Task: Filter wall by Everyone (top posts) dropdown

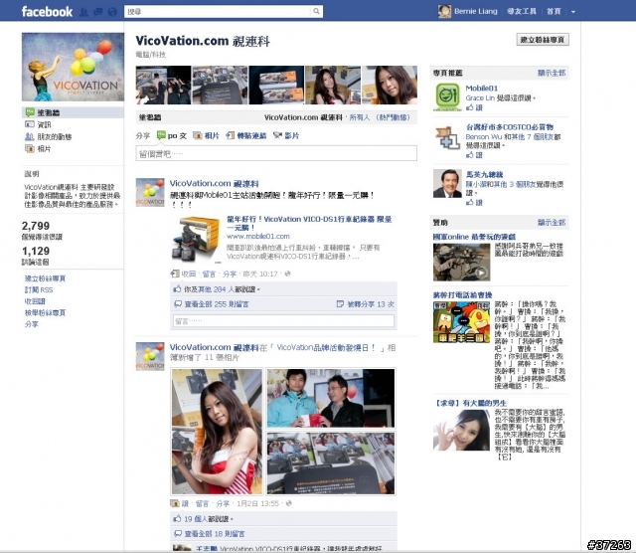Action: pyautogui.click(x=380, y=117)
